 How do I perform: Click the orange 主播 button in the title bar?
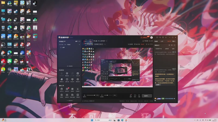(x=144, y=37)
